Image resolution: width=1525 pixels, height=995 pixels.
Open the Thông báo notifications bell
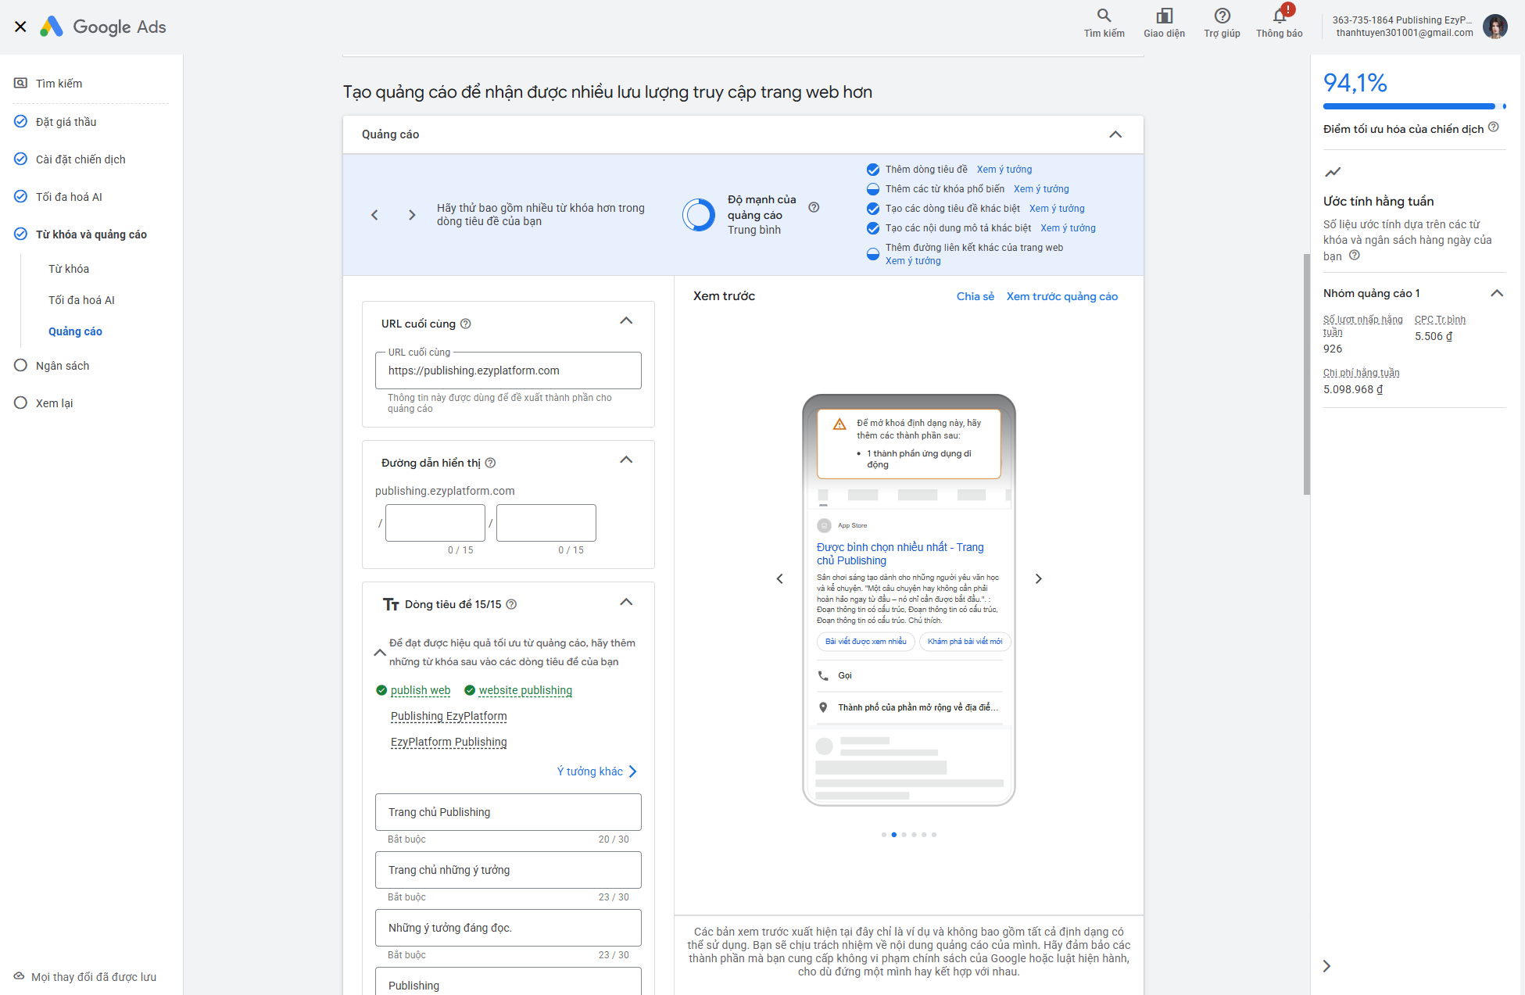[1280, 23]
